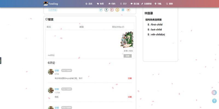The width and height of the screenshot is (219, 109).
Task: Open 留言板 from the navigation bar
Action: coord(135,4)
